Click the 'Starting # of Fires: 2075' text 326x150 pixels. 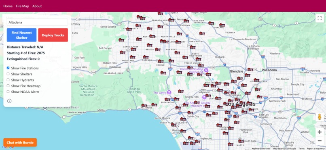(x=26, y=53)
